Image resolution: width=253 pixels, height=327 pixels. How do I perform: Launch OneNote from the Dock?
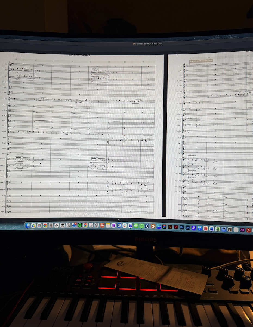113,225
